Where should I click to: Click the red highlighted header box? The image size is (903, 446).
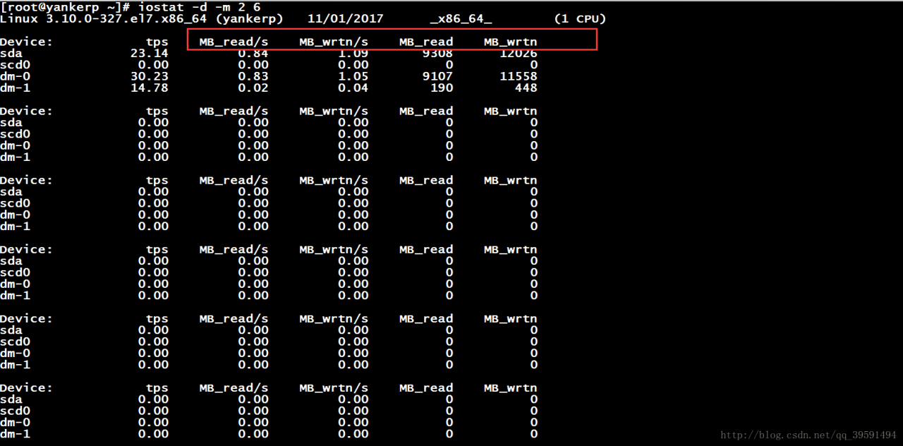(392, 40)
